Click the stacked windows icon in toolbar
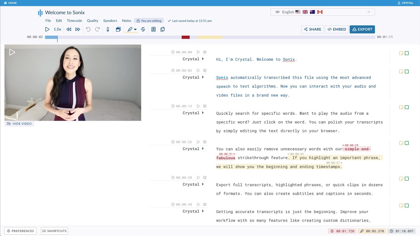 pos(118,29)
